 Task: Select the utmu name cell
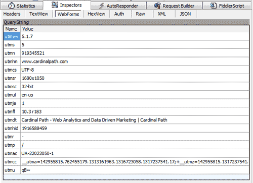point(12,170)
